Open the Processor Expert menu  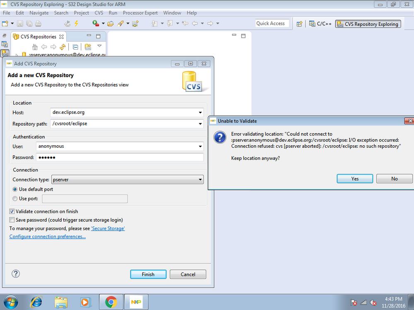tap(140, 13)
